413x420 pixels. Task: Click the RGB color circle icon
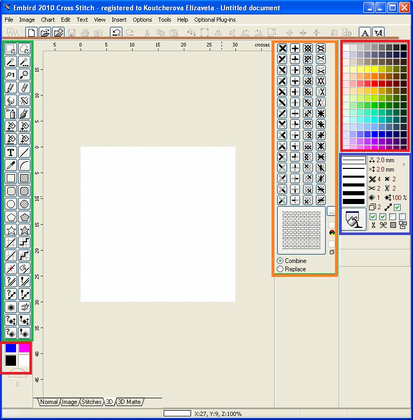332,232
